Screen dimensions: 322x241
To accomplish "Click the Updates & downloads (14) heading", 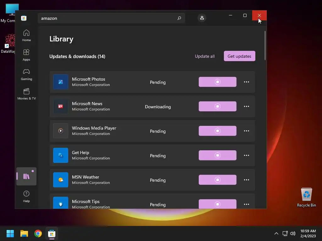I will 77,56.
